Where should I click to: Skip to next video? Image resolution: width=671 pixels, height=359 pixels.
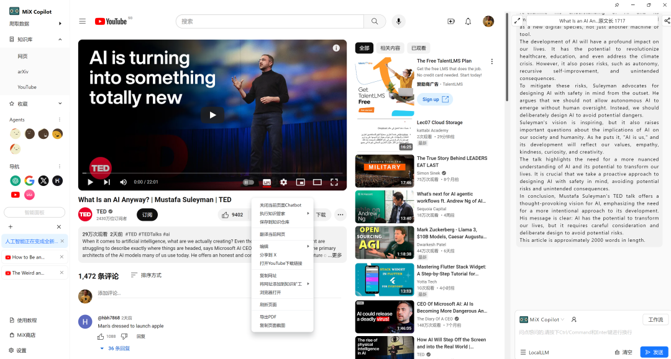(107, 182)
